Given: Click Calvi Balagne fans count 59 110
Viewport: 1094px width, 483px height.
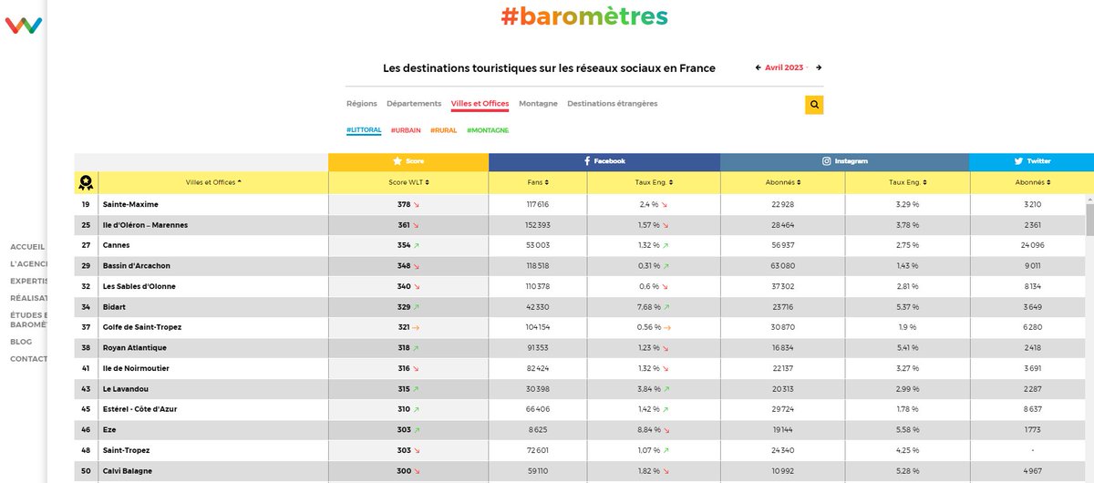Looking at the screenshot, I should (538, 470).
